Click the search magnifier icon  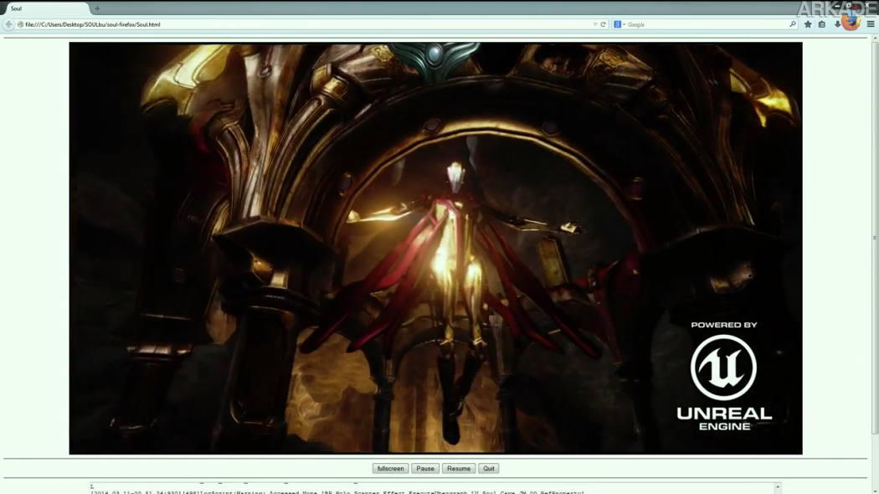coord(793,24)
